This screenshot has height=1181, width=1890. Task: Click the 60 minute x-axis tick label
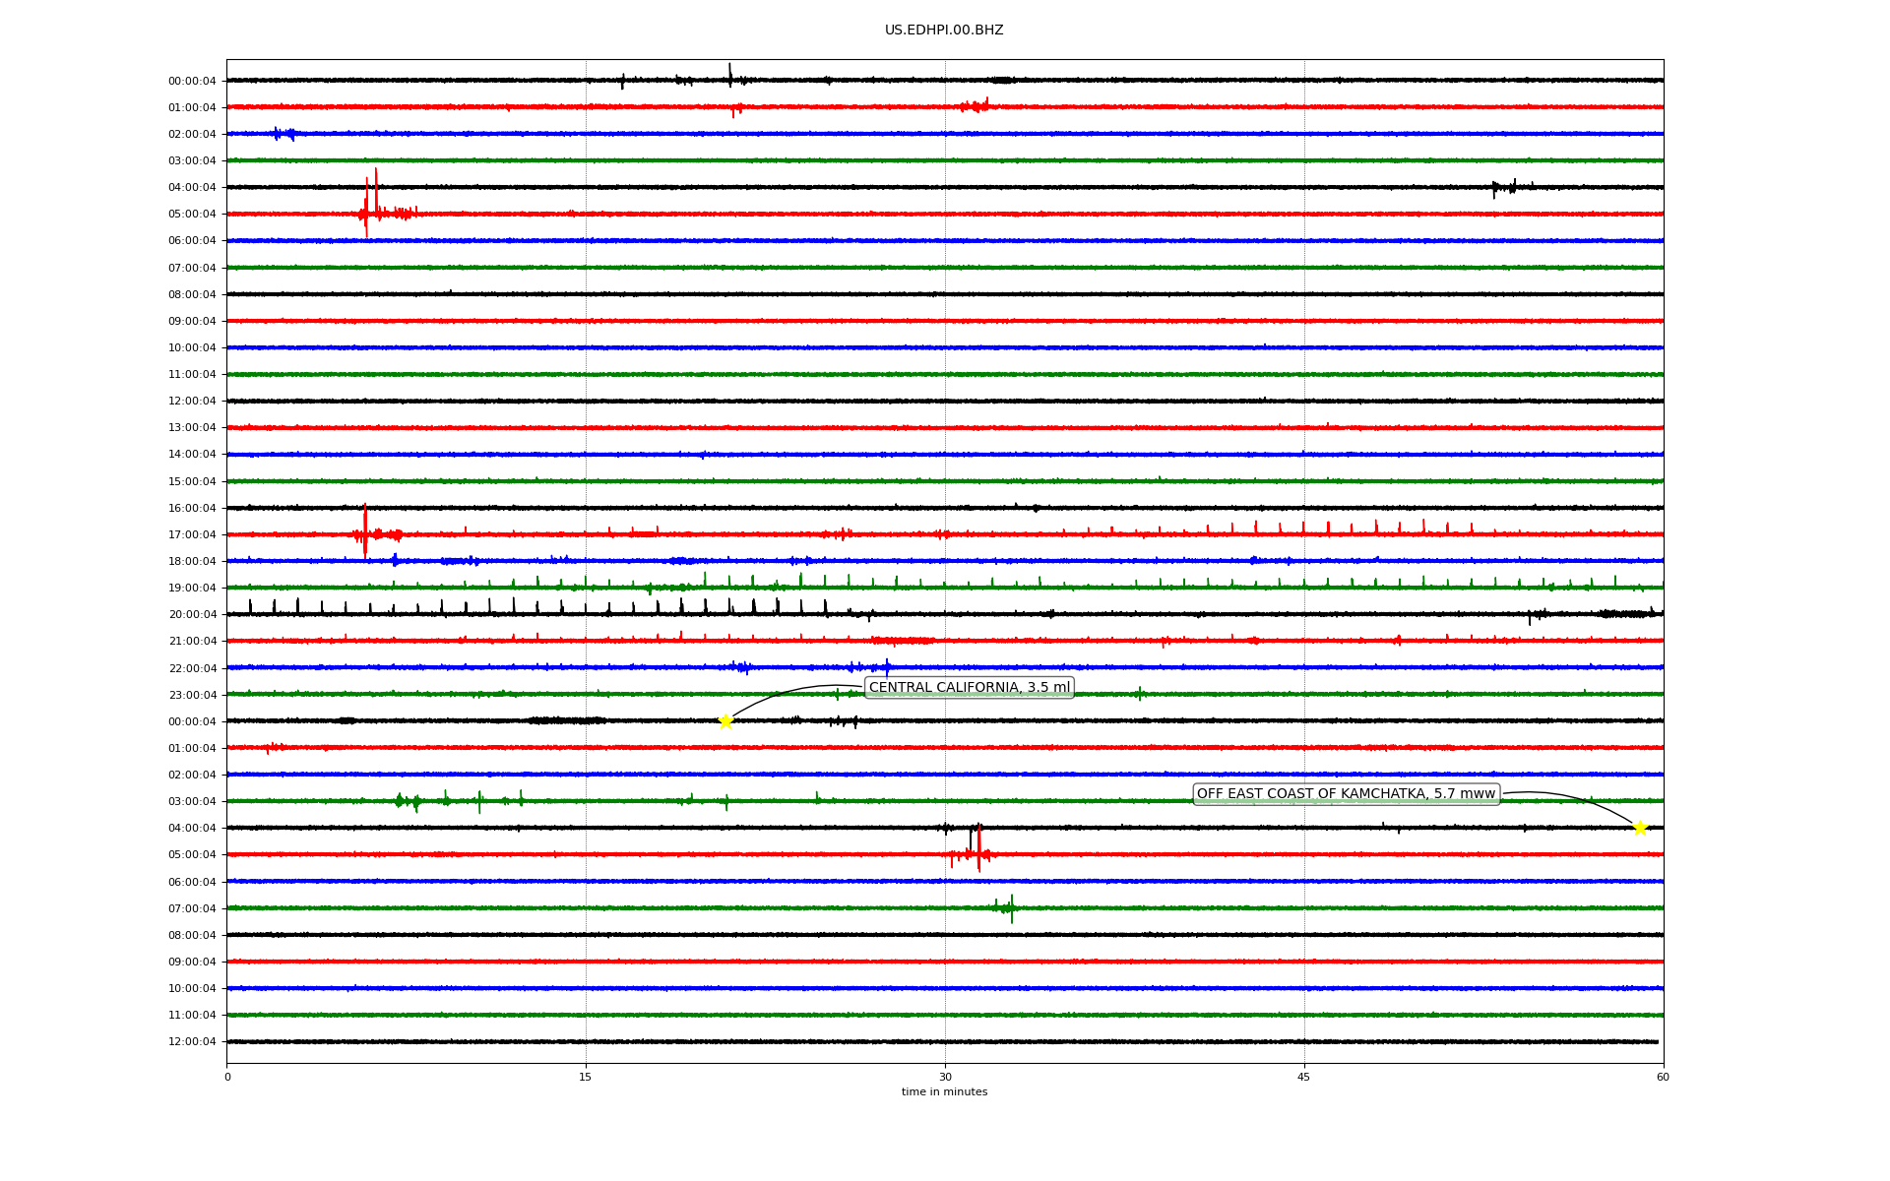[1663, 1077]
